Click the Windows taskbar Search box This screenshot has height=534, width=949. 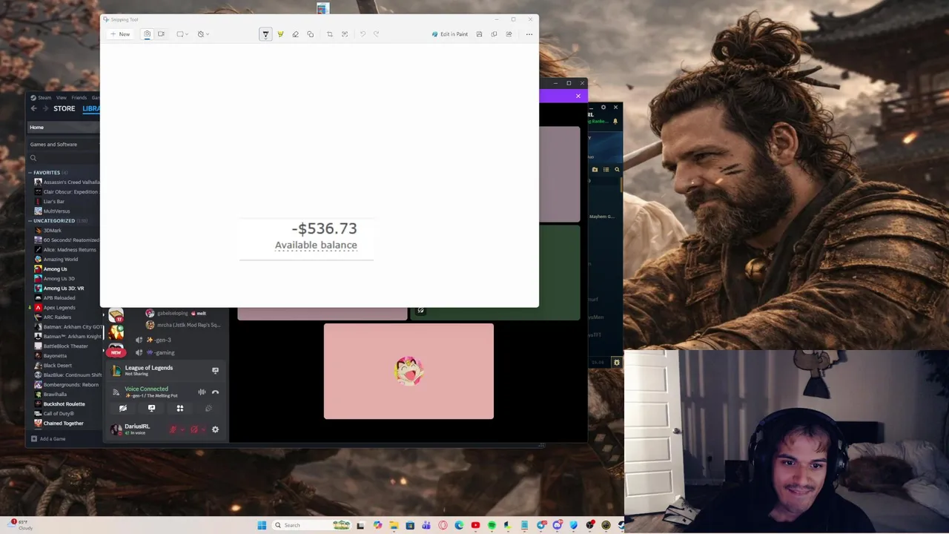coord(311,525)
